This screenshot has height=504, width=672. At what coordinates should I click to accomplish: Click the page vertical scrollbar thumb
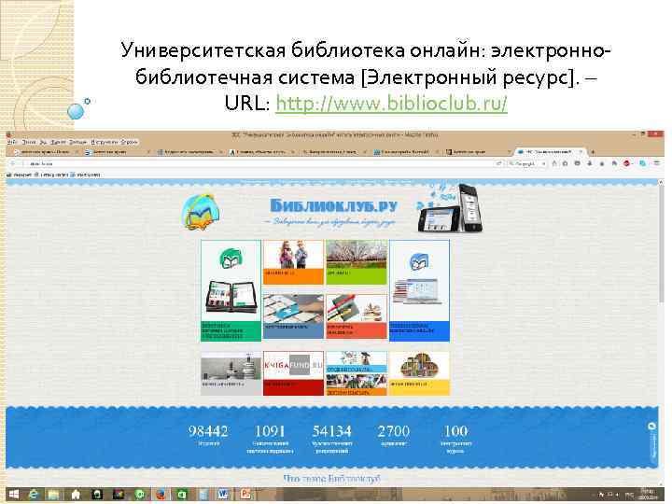(x=661, y=245)
